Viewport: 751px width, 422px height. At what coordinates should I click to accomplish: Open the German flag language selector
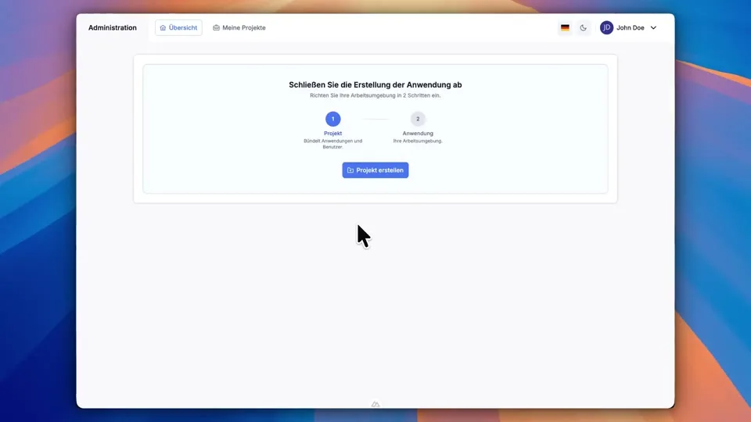pos(565,28)
